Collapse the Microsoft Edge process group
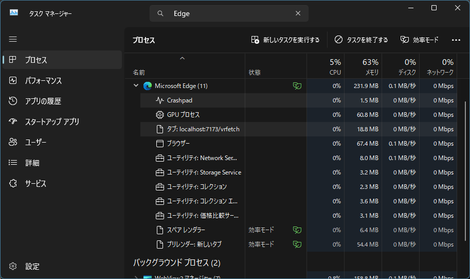Screen dimensions: 470x279 point(136,86)
